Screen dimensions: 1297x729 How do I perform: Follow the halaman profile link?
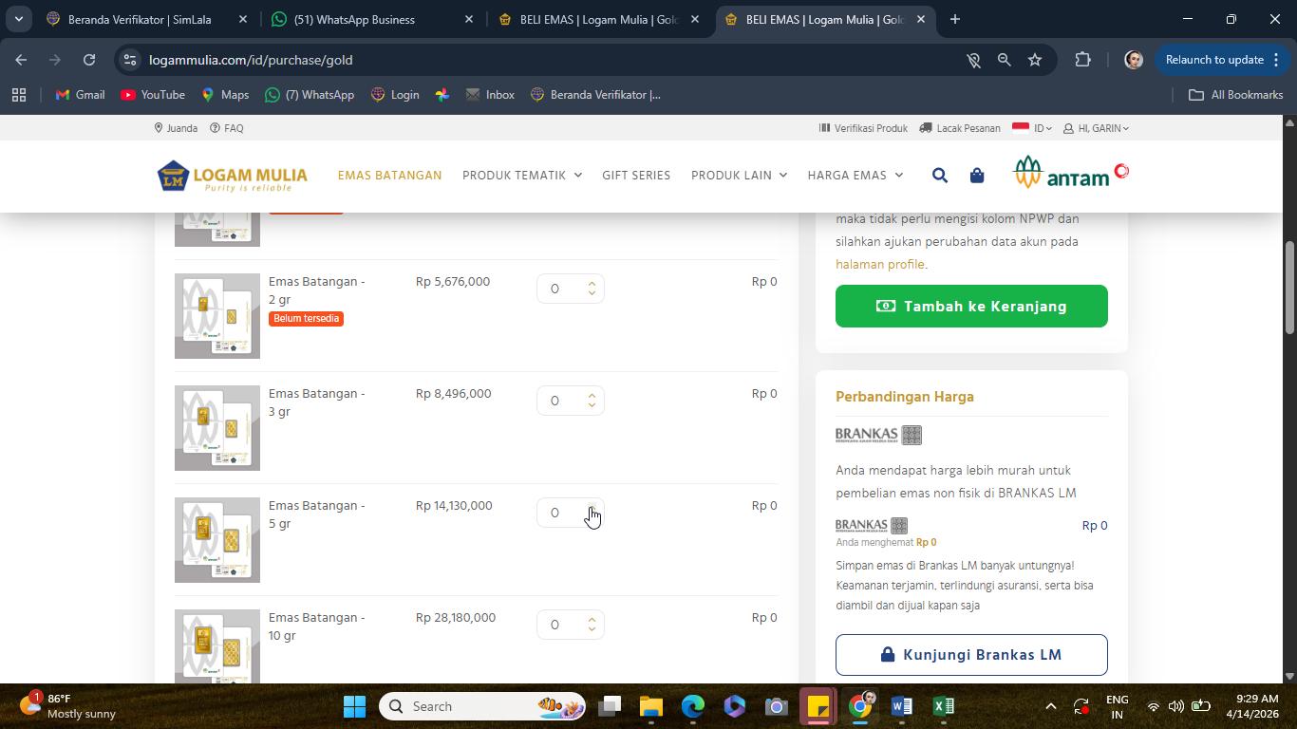(879, 264)
